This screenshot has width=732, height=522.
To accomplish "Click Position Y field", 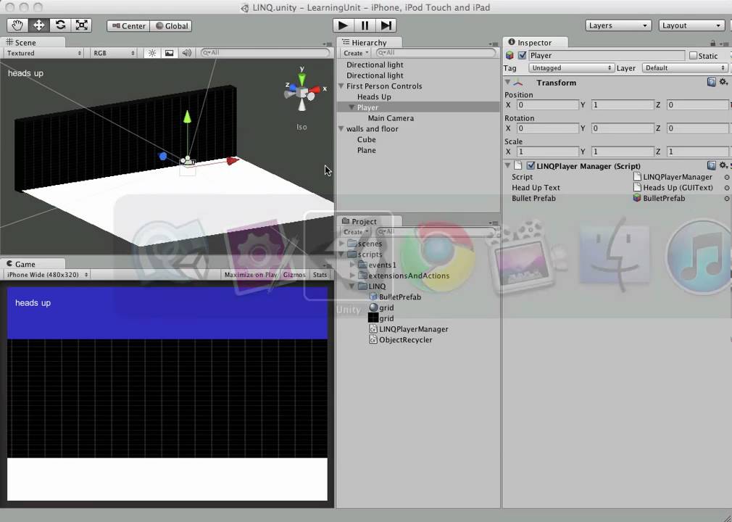I will point(622,105).
